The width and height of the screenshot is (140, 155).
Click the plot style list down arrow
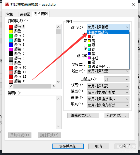(59, 82)
